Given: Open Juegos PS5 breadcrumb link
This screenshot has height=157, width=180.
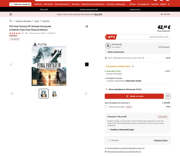Looking at the screenshot, I should coord(45,21).
